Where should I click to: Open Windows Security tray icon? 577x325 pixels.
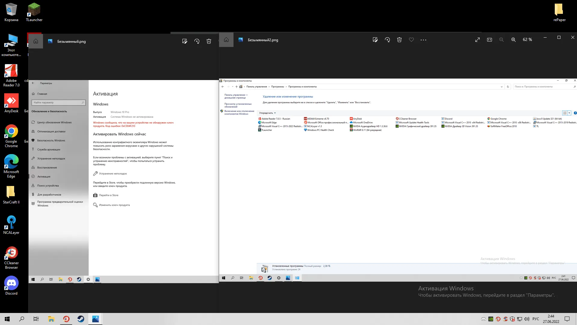pyautogui.click(x=512, y=319)
